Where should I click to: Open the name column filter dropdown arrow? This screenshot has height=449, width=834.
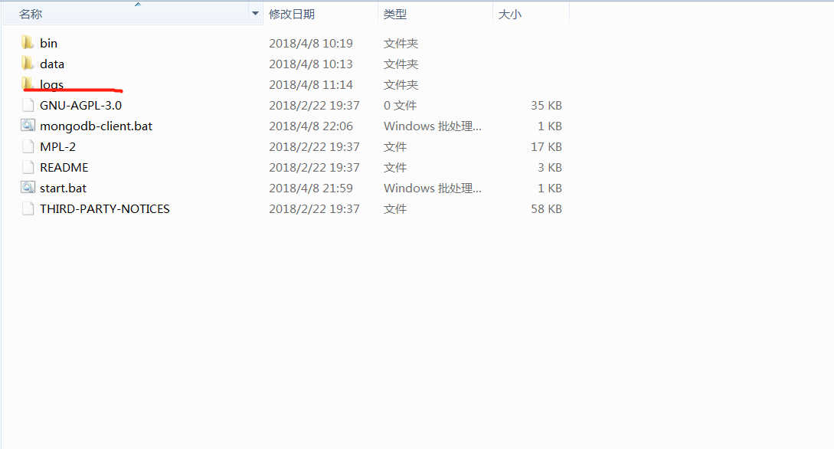255,14
